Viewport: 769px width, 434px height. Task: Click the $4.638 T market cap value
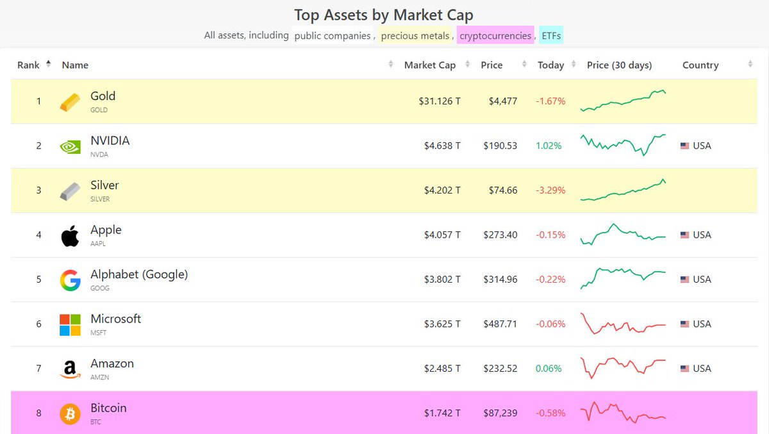(442, 146)
